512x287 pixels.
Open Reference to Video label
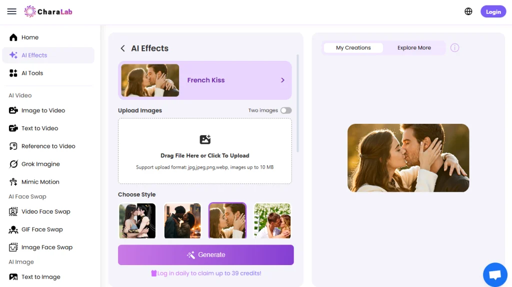(x=48, y=146)
